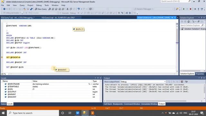Switch to the Solution Explorer bottom tab
Image resolution: width=206 pixels, height=116 pixels.
pyautogui.click(x=187, y=74)
